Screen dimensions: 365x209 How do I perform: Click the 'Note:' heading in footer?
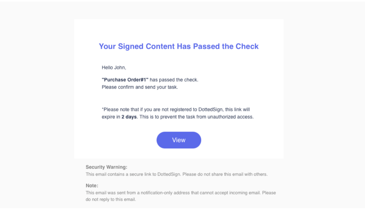tap(92, 186)
